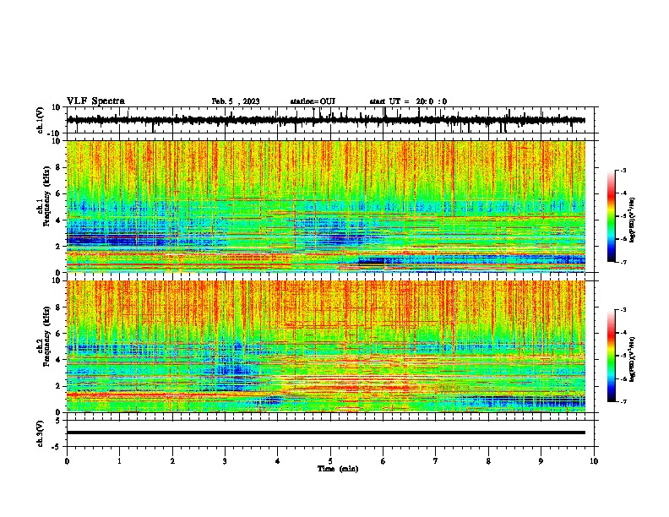Click the ch.2 "Frequency (kHz)" axis label
The image size is (669, 517).
point(46,336)
